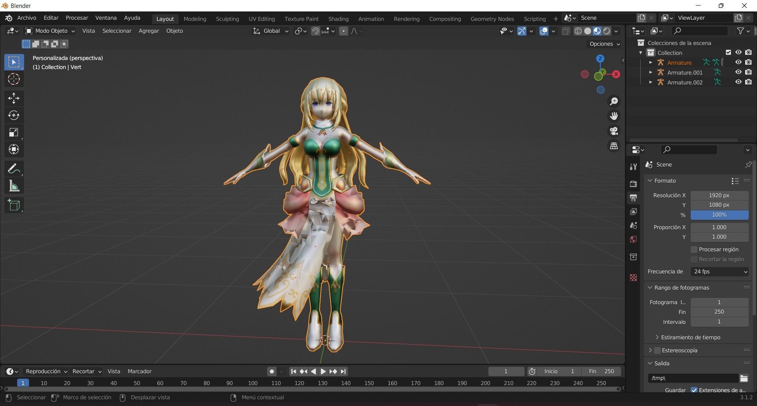Switch to the Modeling workspace tab

point(195,19)
